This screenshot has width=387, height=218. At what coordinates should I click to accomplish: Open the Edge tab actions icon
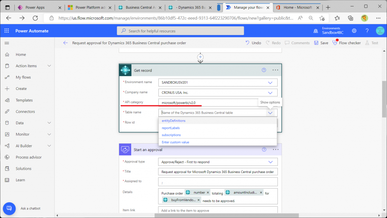click(x=8, y=8)
